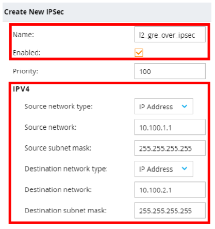This screenshot has height=229, width=215.
Task: Click the "Enabled:" label text
Action: (x=26, y=53)
